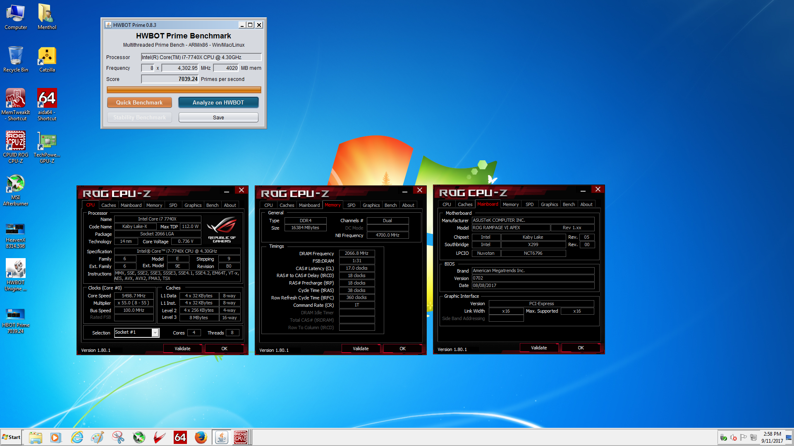Open Internet Explorer from taskbar
Image resolution: width=794 pixels, height=446 pixels.
tap(77, 437)
